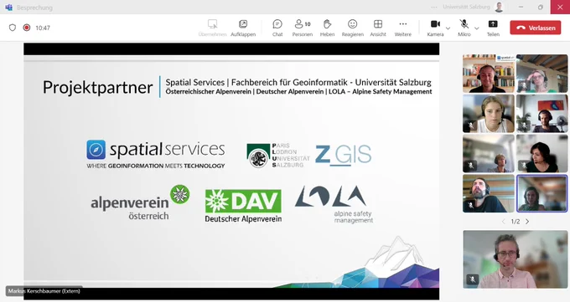Click the Z_GIS logo on slide
570x302 pixels.
pos(343,156)
